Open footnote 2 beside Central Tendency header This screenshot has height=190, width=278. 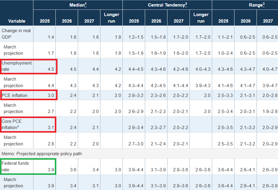click(x=185, y=4)
